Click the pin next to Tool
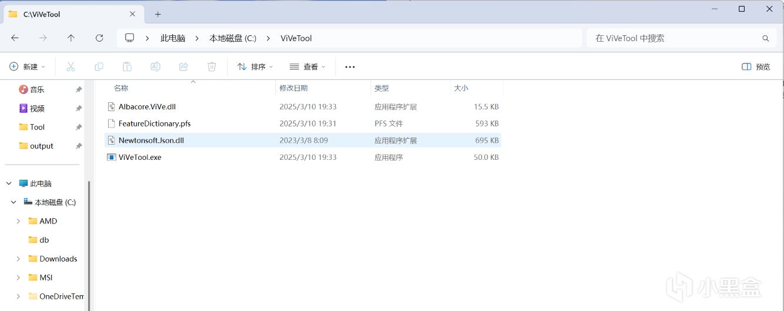The width and height of the screenshot is (784, 311). [79, 127]
